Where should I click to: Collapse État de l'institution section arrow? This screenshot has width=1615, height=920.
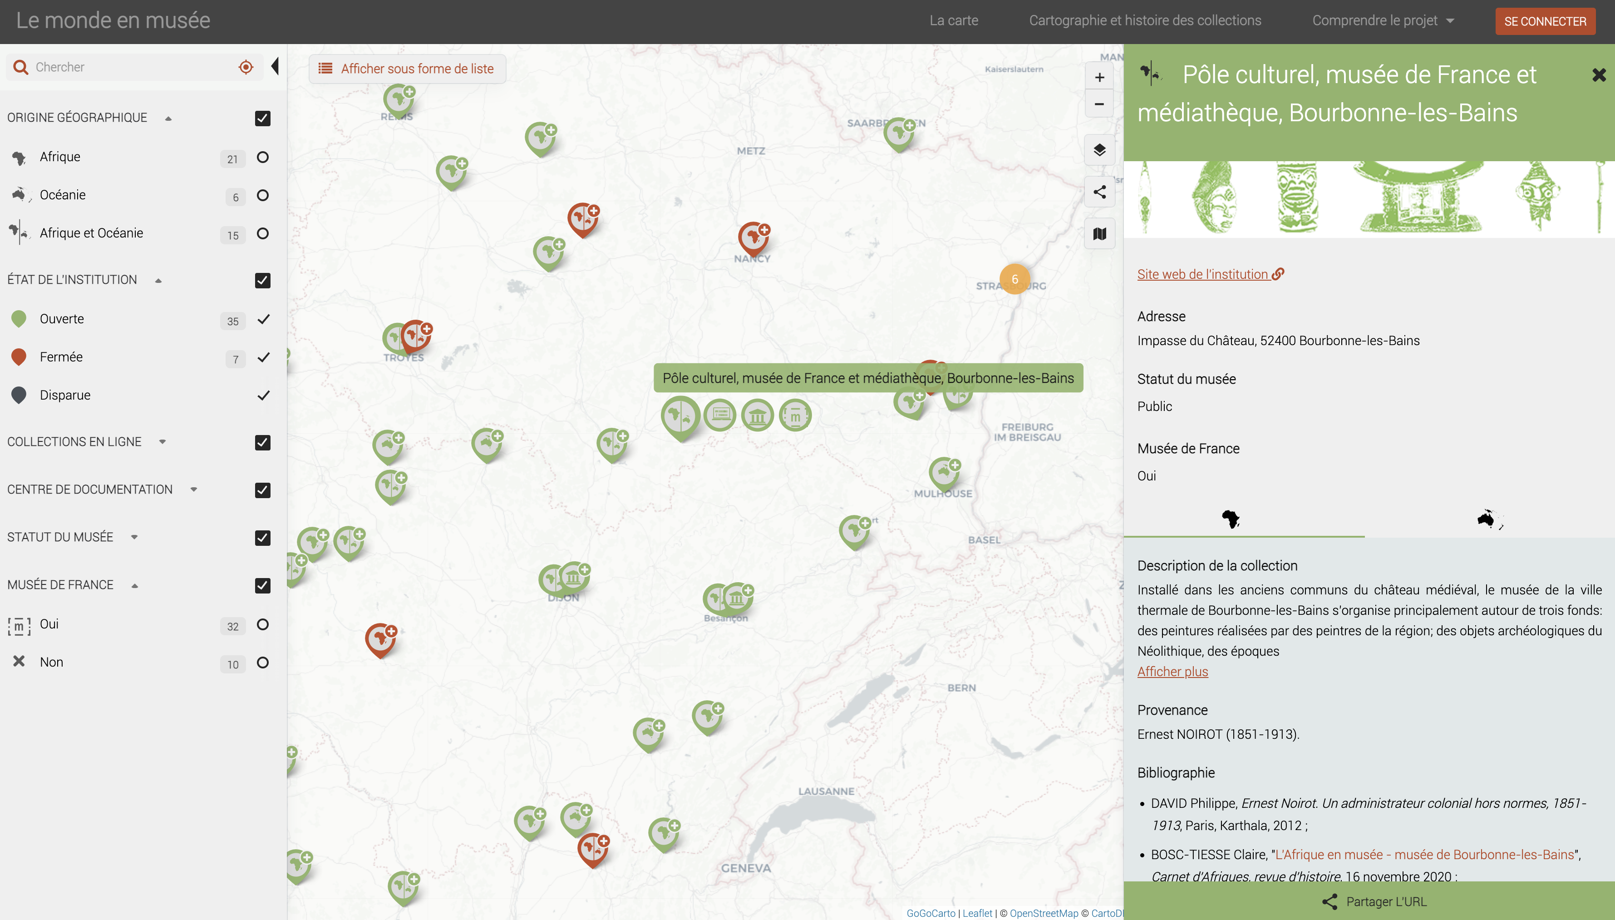tap(158, 281)
